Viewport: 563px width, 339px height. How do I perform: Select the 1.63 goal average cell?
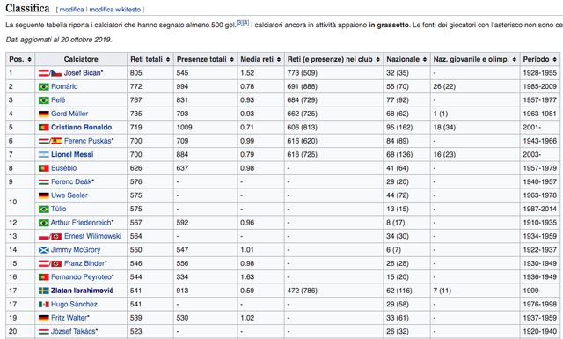point(260,277)
